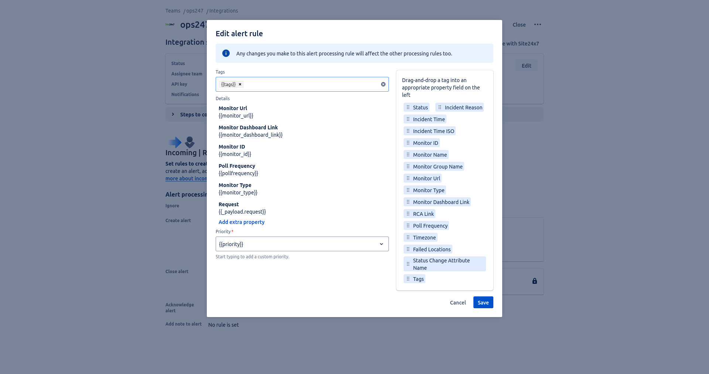Select the Failed Locations tag chip
709x374 pixels.
[431, 249]
